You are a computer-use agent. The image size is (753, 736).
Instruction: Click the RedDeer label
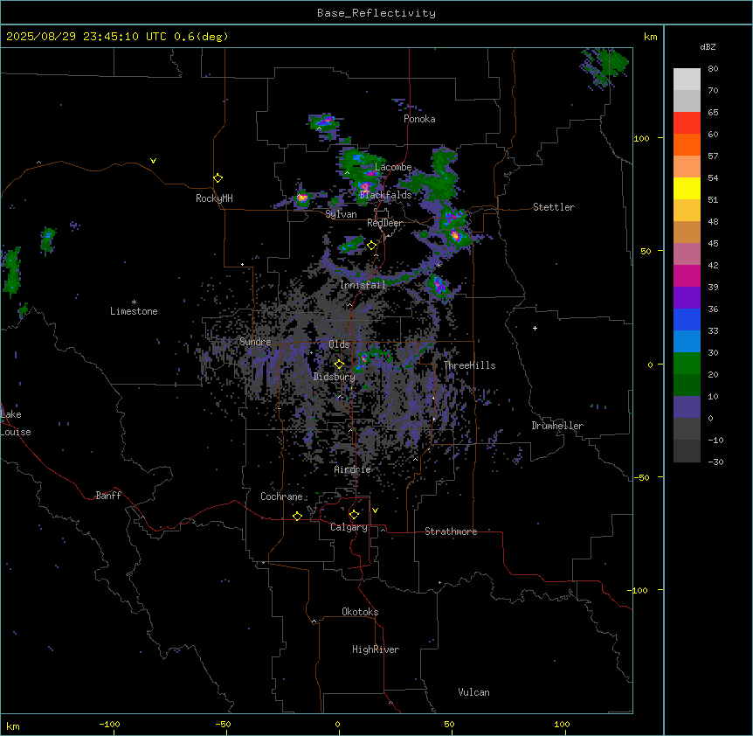[x=385, y=223]
